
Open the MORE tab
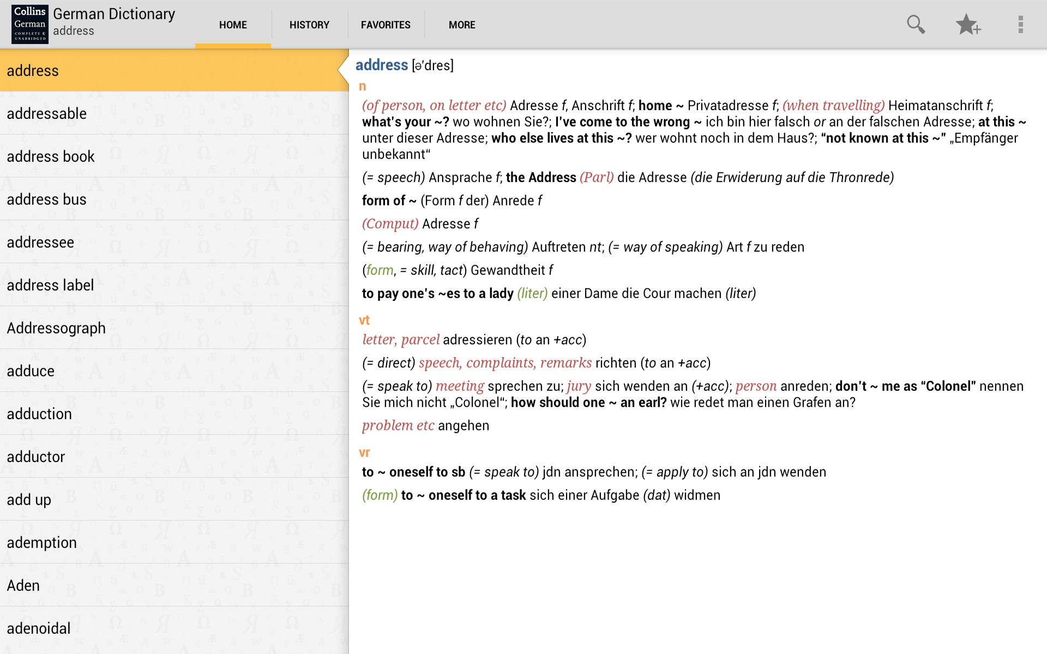[462, 25]
